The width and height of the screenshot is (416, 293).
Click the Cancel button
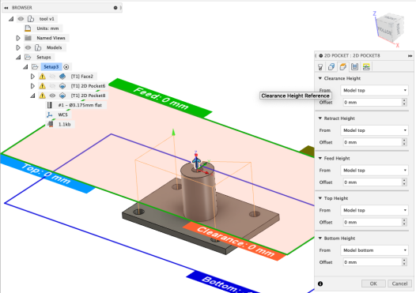click(x=399, y=284)
